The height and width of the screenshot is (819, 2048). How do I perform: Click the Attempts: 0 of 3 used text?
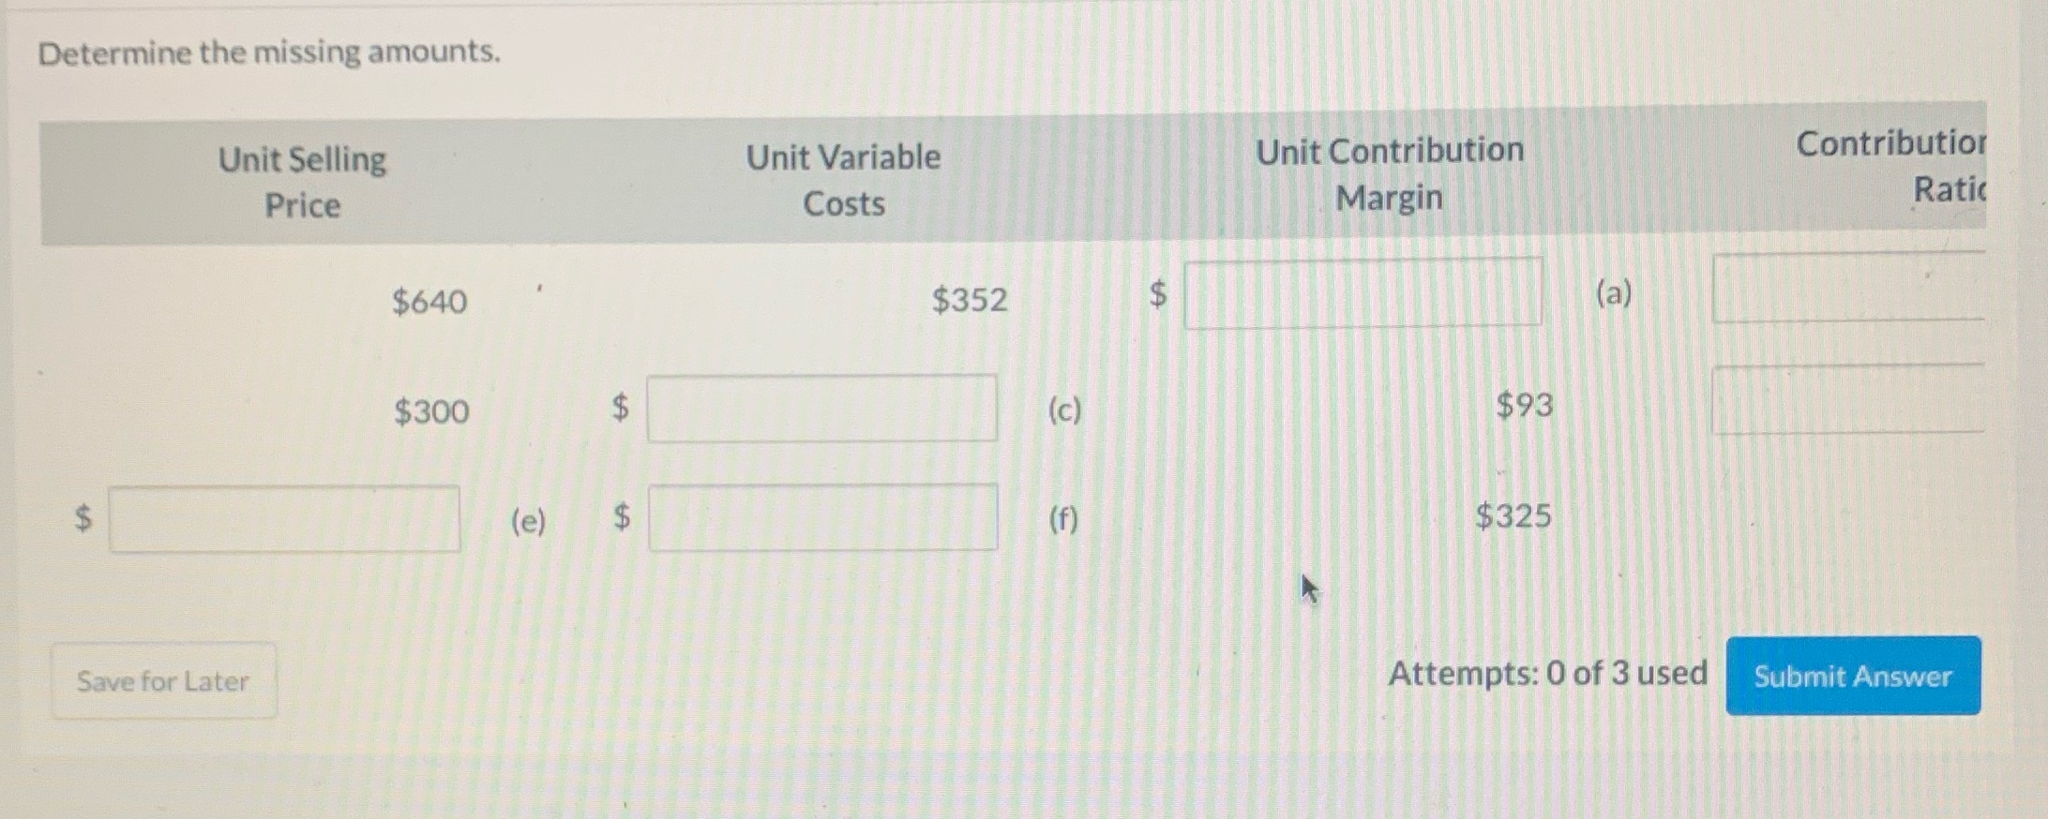[x=1547, y=673]
